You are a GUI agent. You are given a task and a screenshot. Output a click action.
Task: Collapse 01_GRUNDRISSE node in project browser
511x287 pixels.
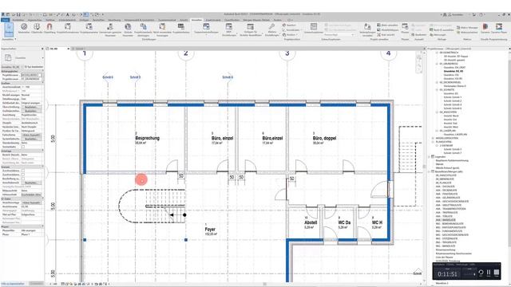(437, 64)
